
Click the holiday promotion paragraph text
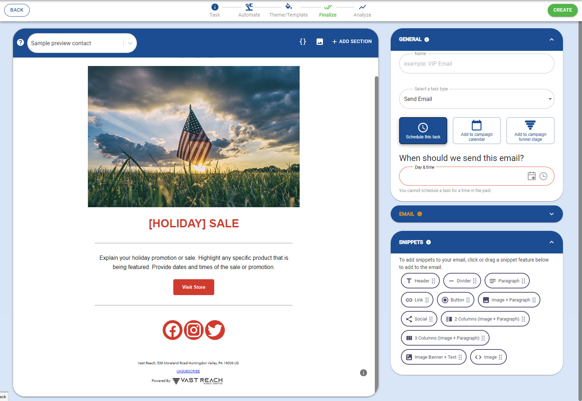[194, 263]
